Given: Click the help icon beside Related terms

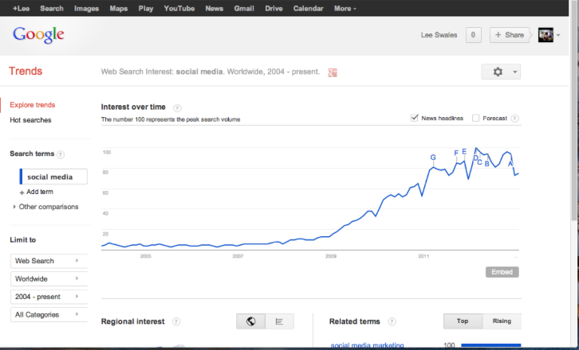Looking at the screenshot, I should pyautogui.click(x=392, y=321).
